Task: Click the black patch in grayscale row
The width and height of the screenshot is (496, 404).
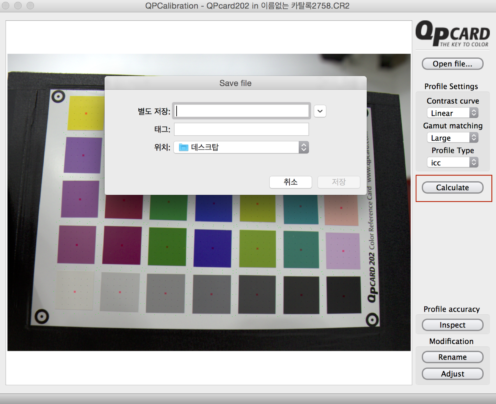Action: click(344, 295)
